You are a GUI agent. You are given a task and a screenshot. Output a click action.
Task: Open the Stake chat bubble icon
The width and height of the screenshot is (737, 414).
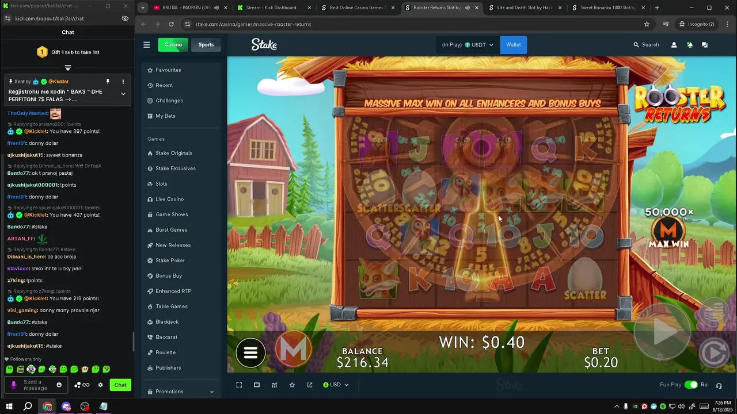705,45
